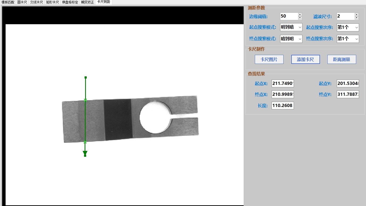Focus the 边缘阈值 input field
Image resolution: width=366 pixels, height=206 pixels.
tap(289, 16)
